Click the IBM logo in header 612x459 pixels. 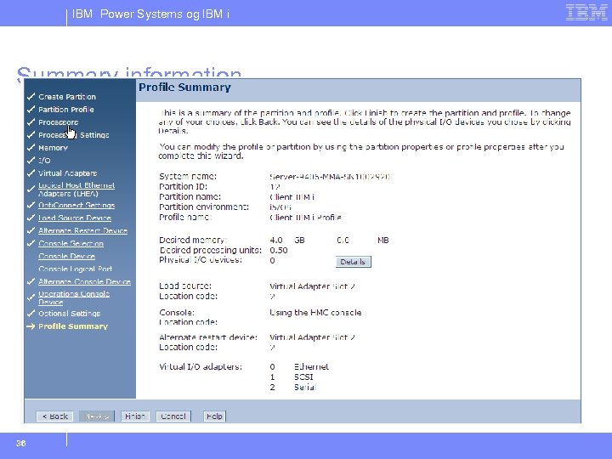point(586,12)
